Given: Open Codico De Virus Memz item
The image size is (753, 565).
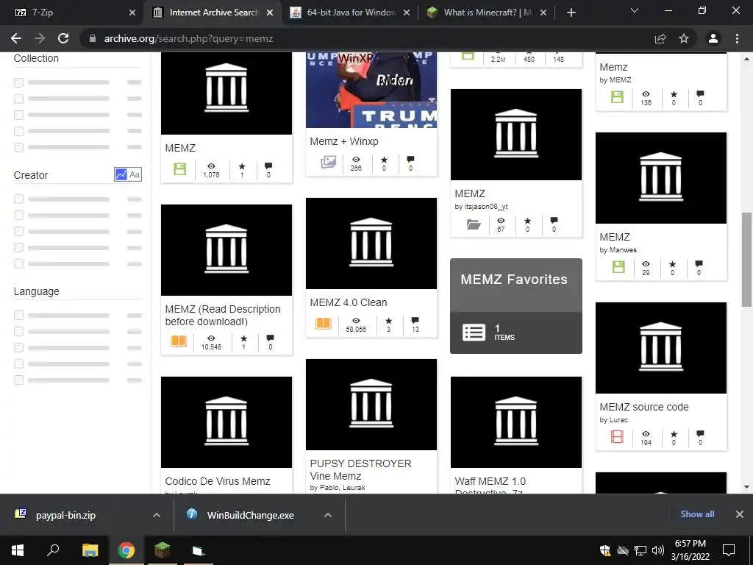Looking at the screenshot, I should pos(218,481).
